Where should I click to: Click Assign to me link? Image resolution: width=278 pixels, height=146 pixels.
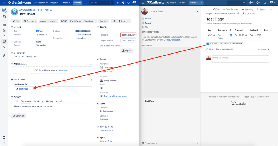tap(106, 71)
